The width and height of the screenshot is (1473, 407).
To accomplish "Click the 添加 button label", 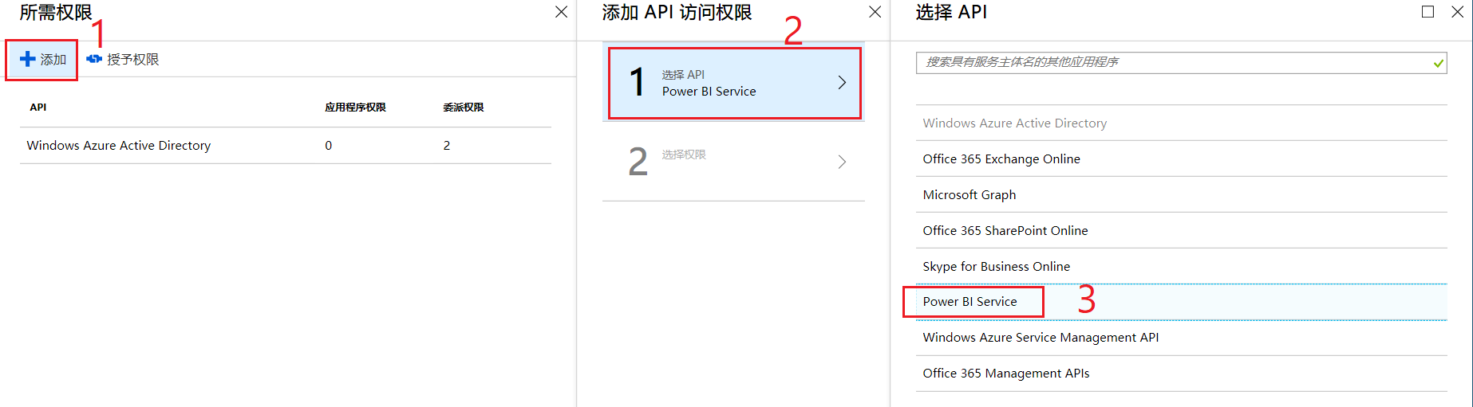I will pyautogui.click(x=53, y=60).
